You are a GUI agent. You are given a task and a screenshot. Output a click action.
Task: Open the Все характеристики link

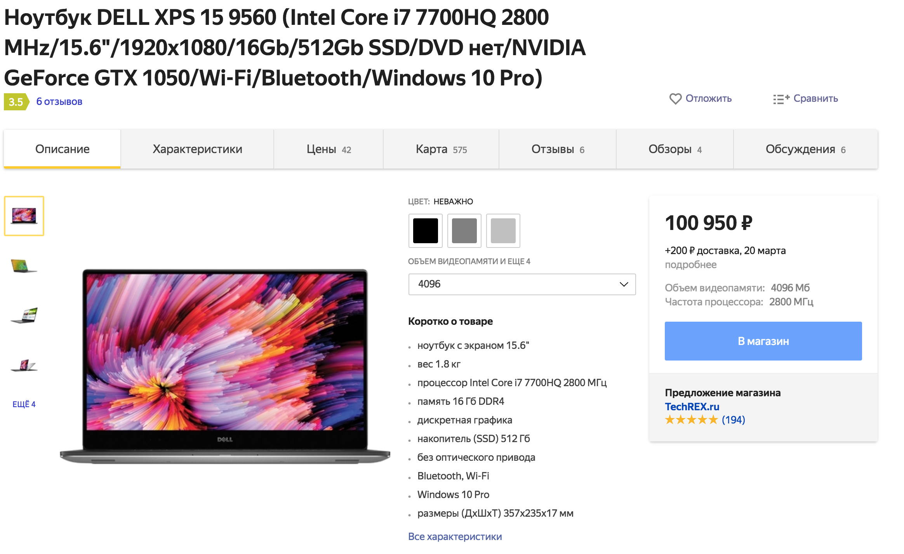455,537
